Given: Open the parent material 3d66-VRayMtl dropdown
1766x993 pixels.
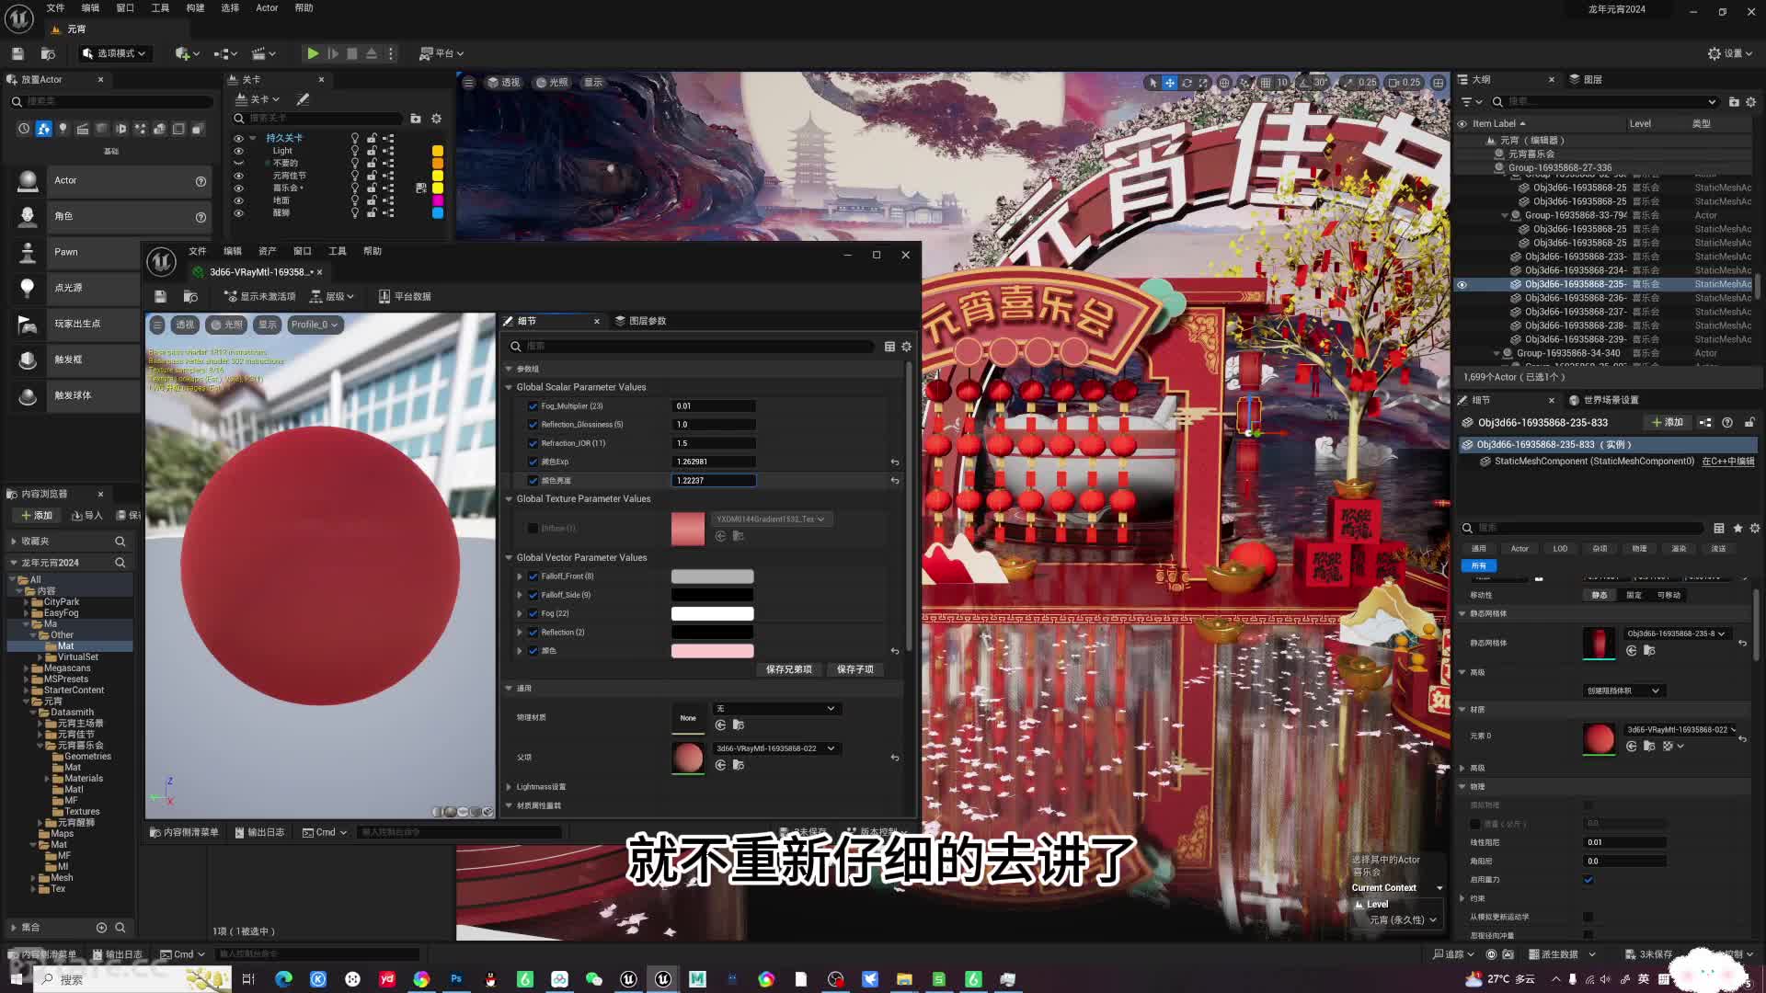Looking at the screenshot, I should point(775,748).
